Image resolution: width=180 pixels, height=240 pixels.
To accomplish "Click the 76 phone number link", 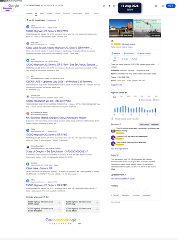I will 123,77.
